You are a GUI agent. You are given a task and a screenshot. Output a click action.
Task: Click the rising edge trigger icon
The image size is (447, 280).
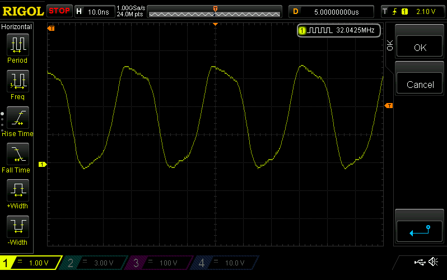[x=395, y=12]
